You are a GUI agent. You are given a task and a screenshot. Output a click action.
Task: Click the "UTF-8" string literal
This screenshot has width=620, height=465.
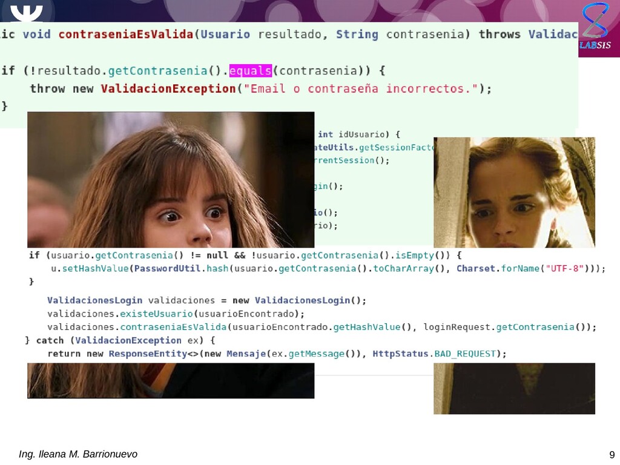[564, 268]
